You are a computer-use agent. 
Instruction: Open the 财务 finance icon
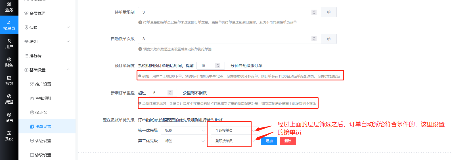coord(9,62)
